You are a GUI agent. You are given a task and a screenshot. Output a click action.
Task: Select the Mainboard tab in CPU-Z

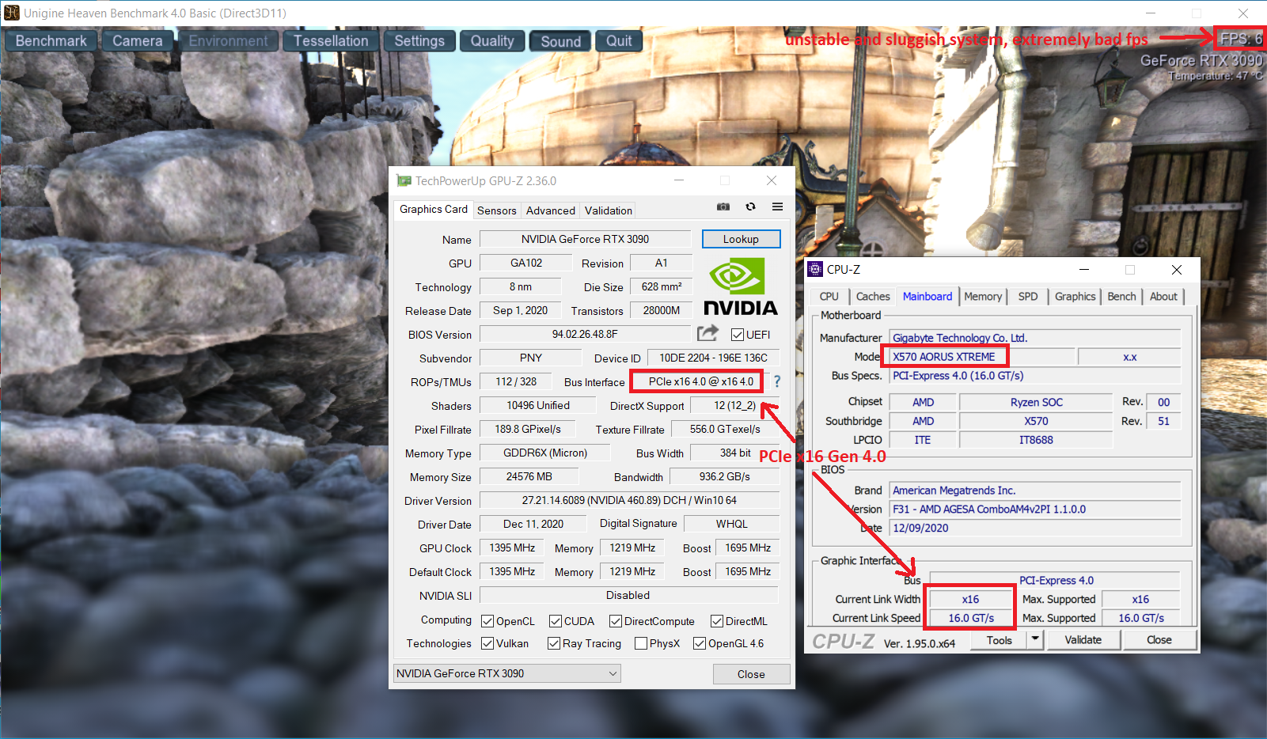coord(927,296)
